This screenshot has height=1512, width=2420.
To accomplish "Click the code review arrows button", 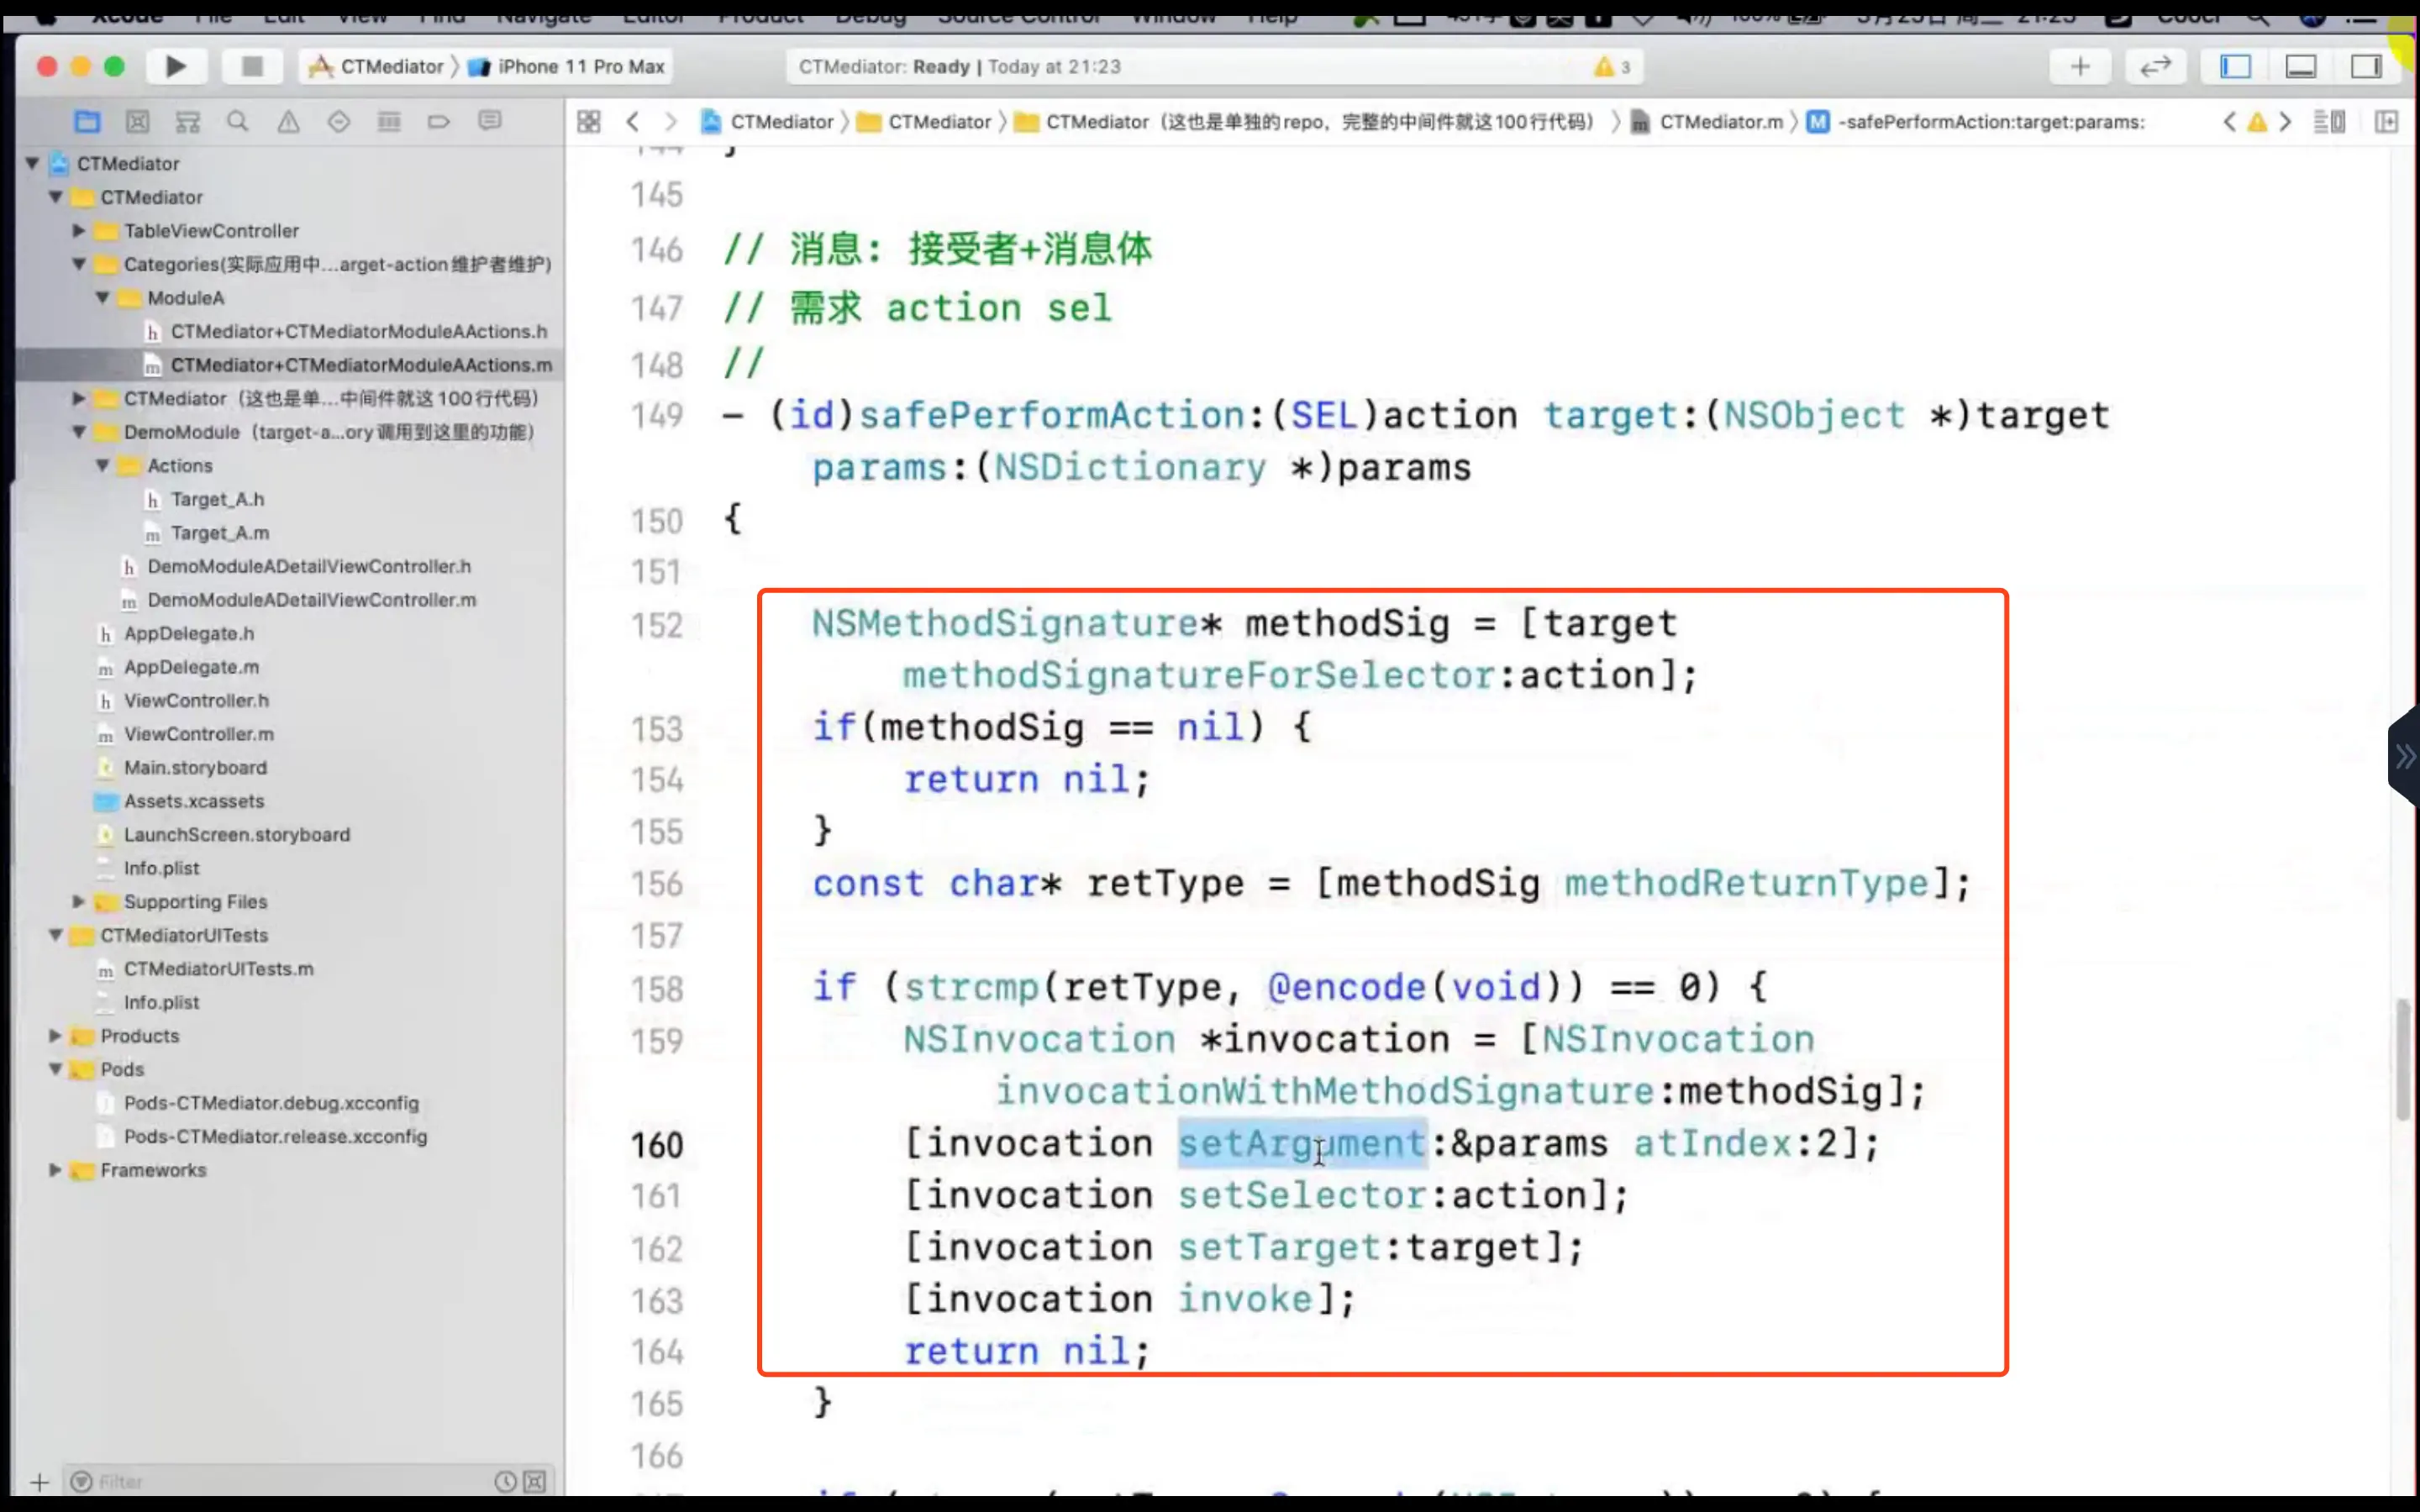I will (2155, 67).
